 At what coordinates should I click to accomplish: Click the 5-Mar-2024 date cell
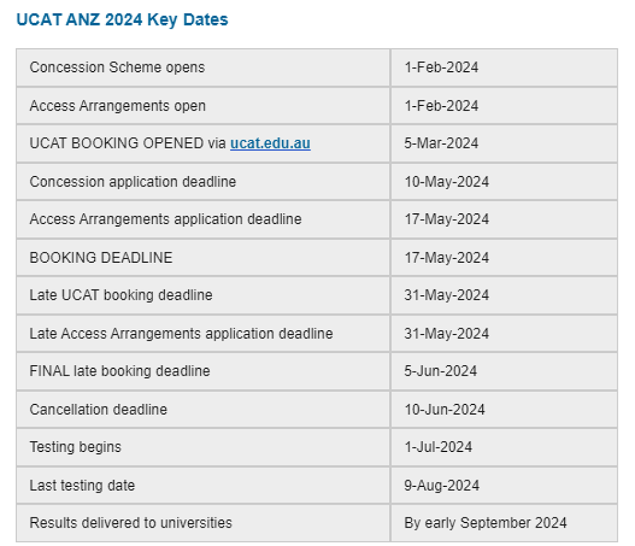[441, 143]
